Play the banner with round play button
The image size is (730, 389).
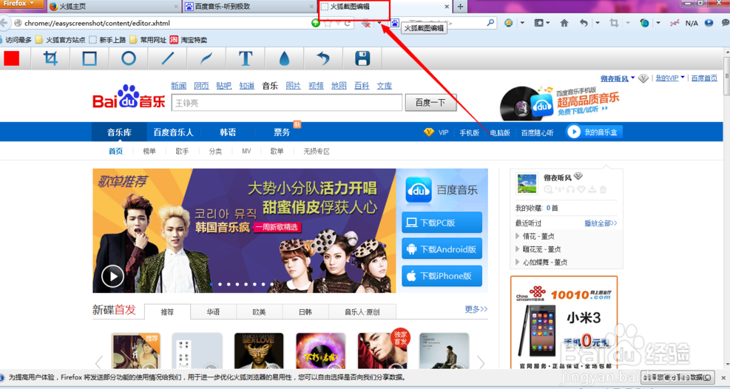click(x=112, y=277)
